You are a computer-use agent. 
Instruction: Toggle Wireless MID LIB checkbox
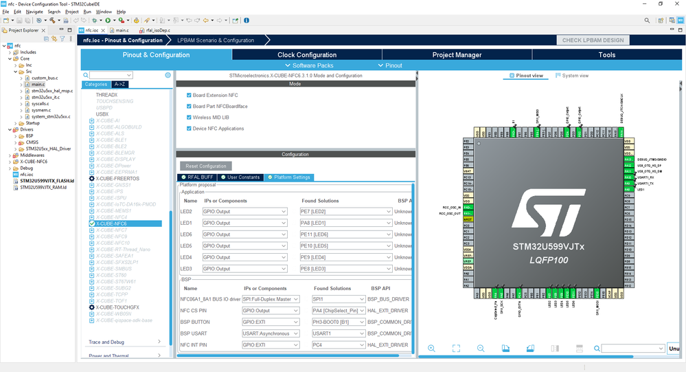(x=189, y=118)
